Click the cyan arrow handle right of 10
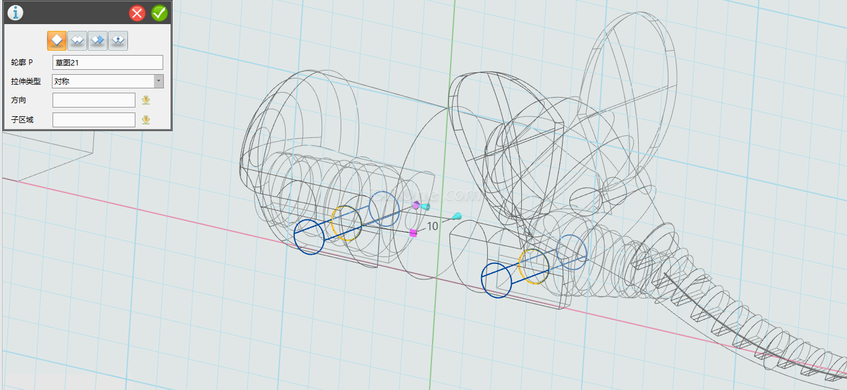 click(456, 216)
